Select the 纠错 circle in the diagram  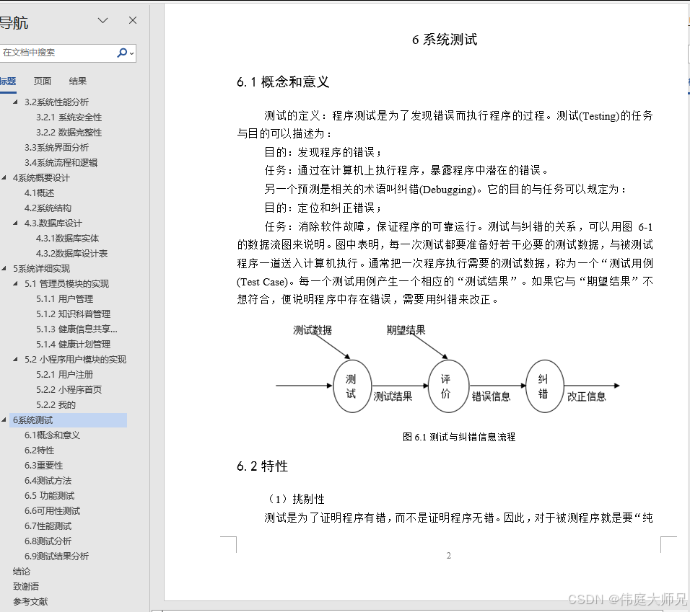pyautogui.click(x=544, y=386)
